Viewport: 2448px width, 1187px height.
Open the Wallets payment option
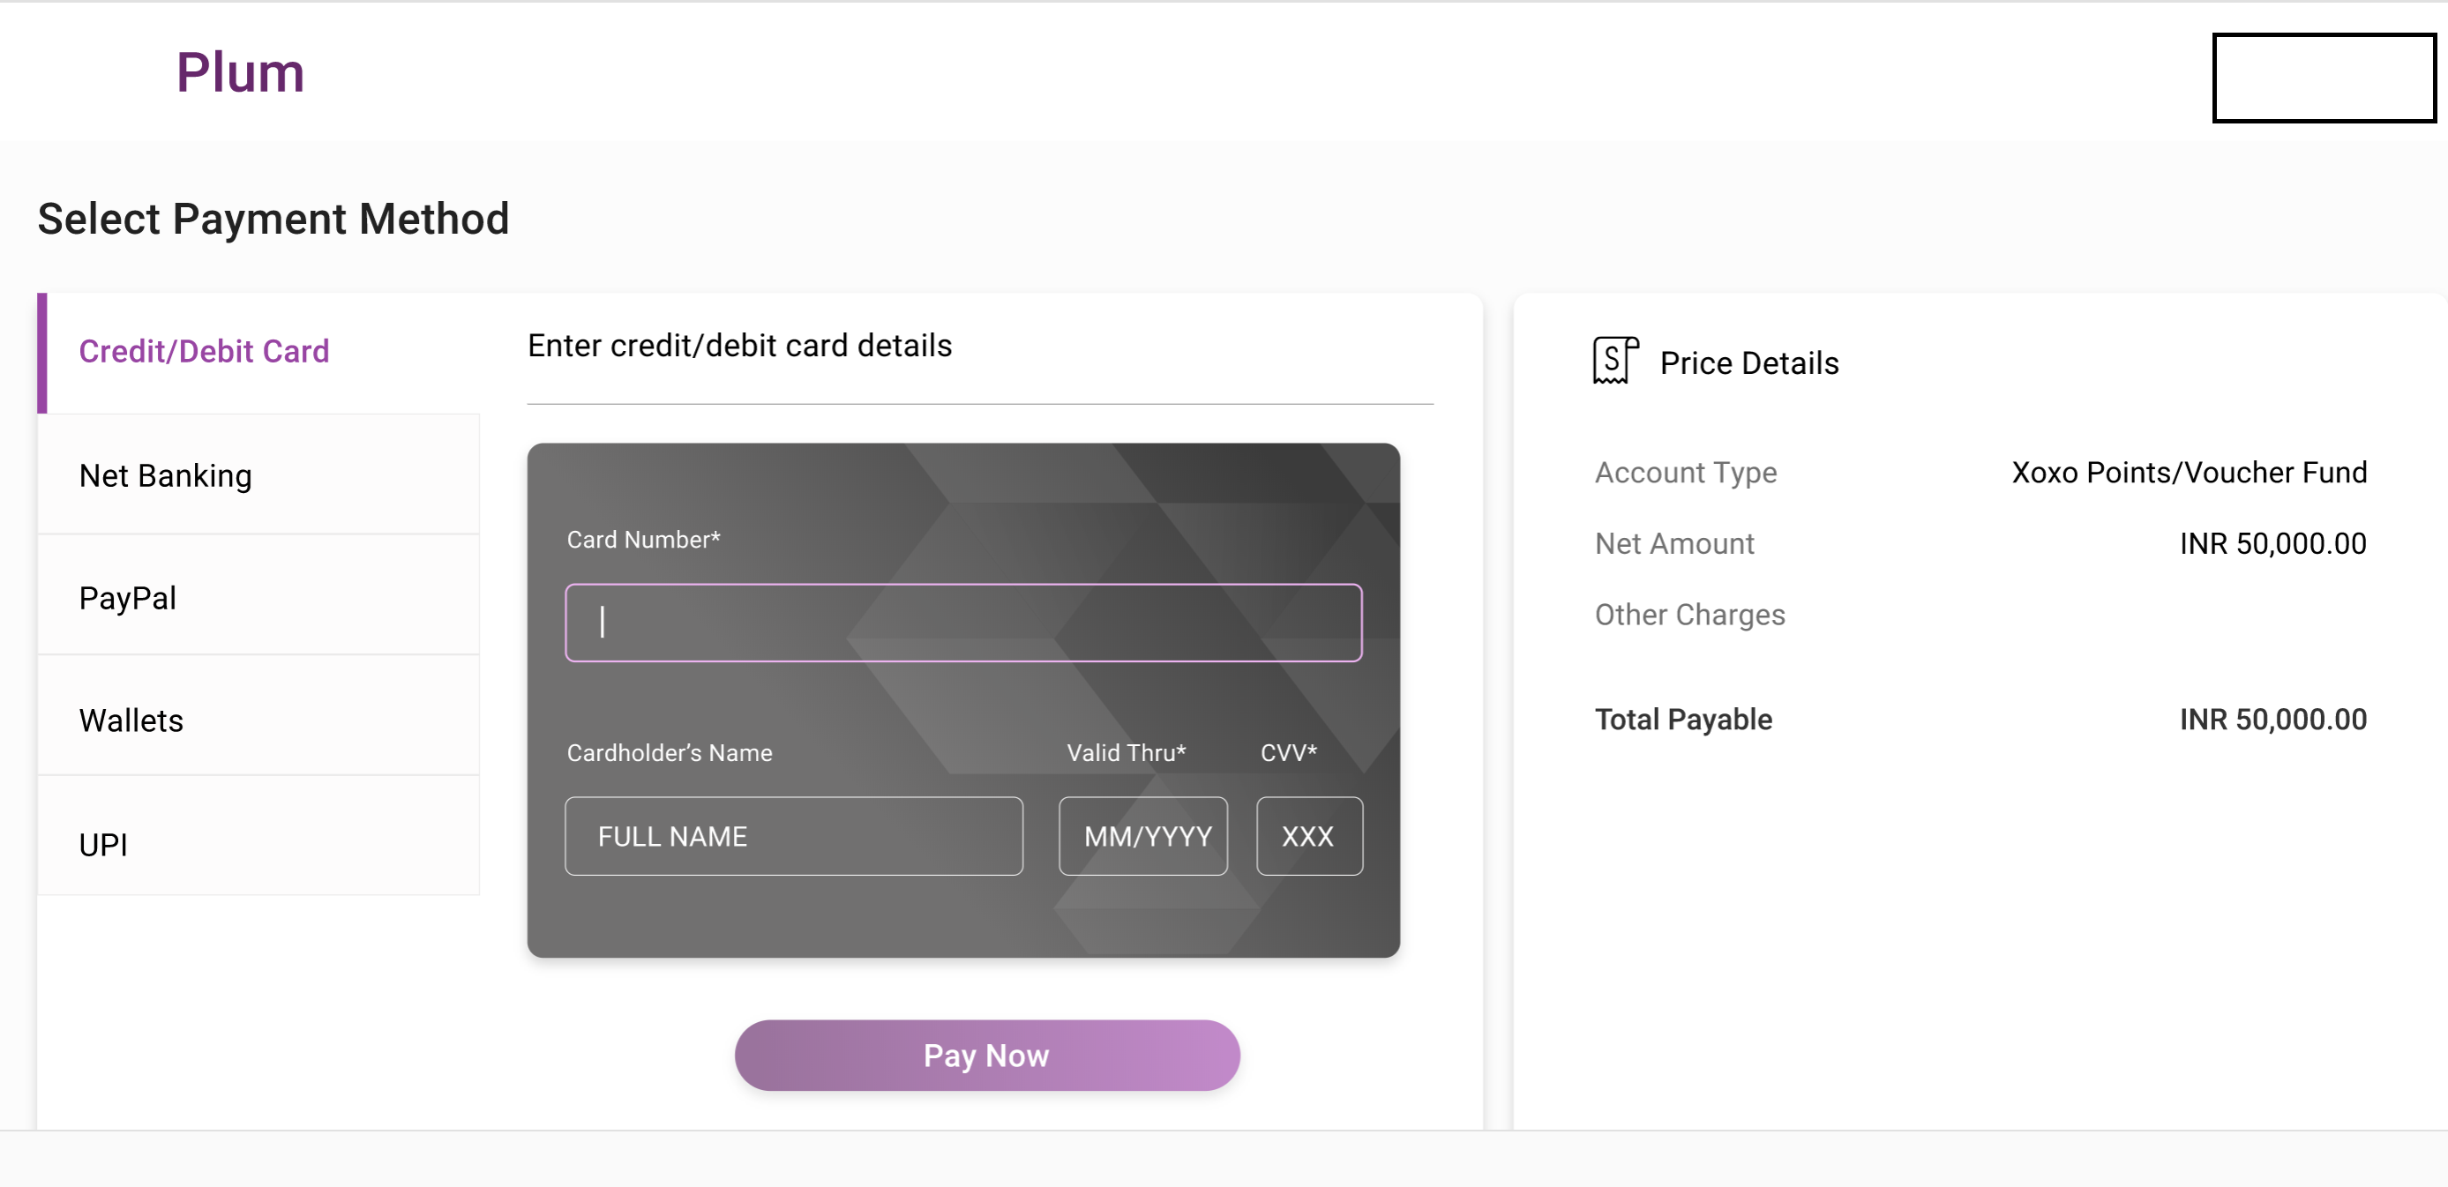tap(131, 720)
